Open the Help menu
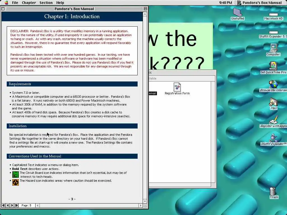The height and width of the screenshot is (215, 287). point(60,3)
